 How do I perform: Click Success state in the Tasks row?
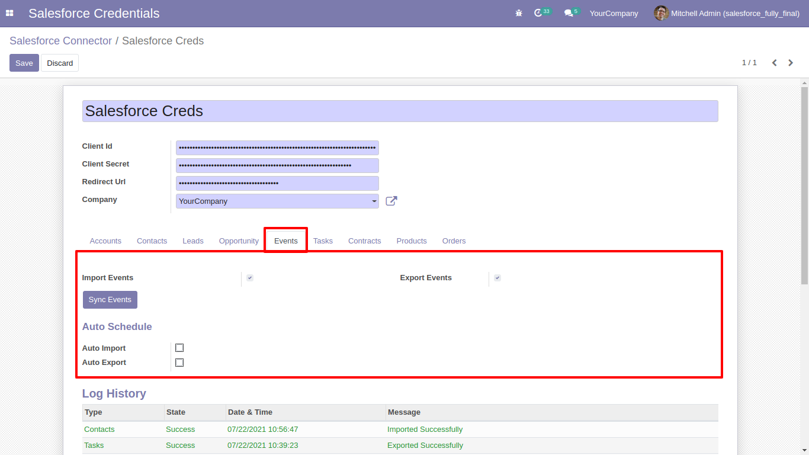(181, 446)
